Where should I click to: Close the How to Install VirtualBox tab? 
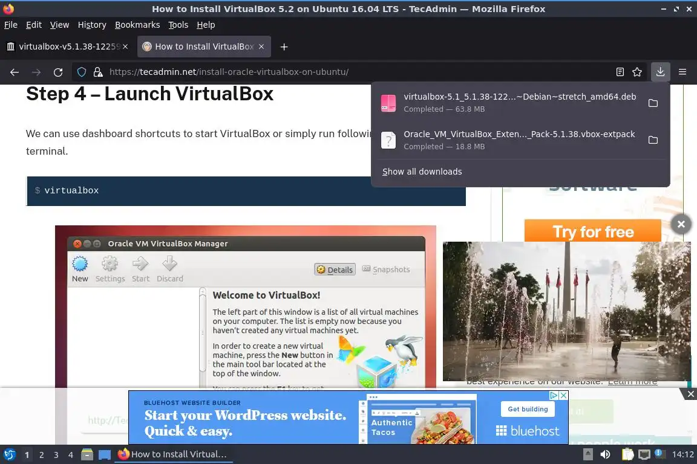click(x=261, y=47)
